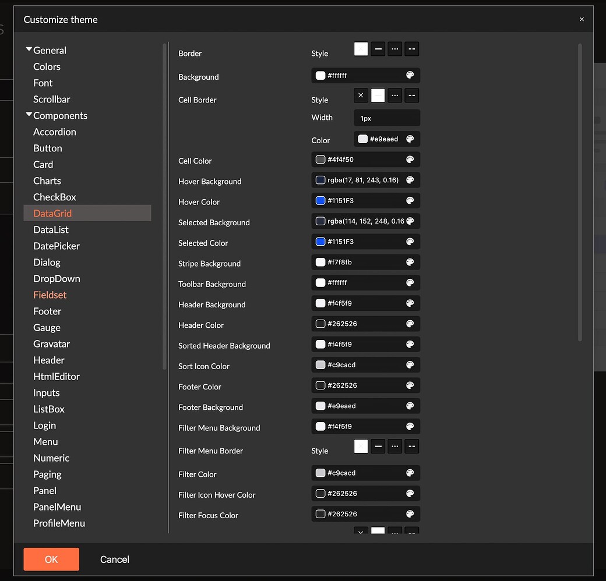Cancel the theme customization
The width and height of the screenshot is (606, 581).
(x=114, y=559)
